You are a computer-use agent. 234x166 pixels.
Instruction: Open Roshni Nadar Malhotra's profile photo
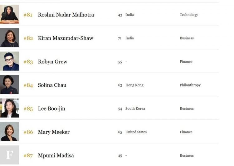point(9,14)
